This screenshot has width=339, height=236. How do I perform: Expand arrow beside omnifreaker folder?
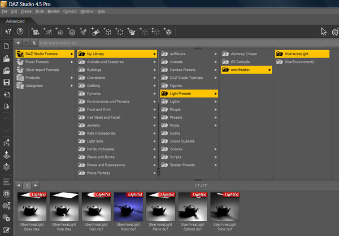pos(270,70)
